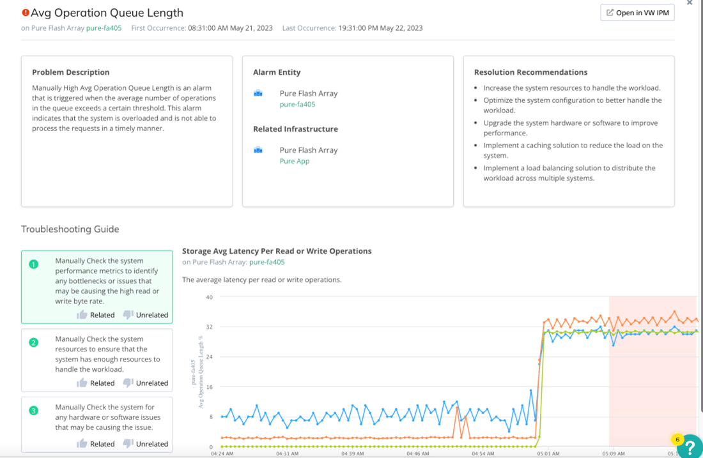
Task: Select troubleshooting step 3 about hardware or software issues
Action: (x=97, y=424)
